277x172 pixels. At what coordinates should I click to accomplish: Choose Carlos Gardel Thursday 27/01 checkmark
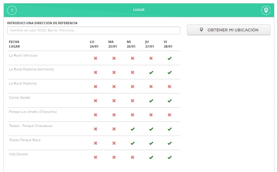(x=151, y=101)
